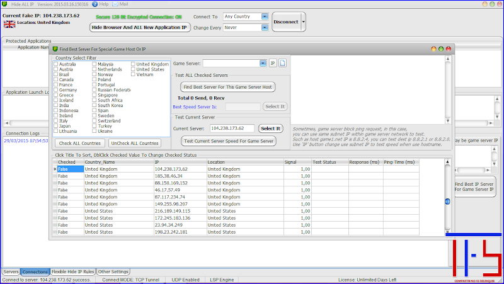
Task: Click Test Current Server Speed For Game Server
Action: [x=229, y=141]
